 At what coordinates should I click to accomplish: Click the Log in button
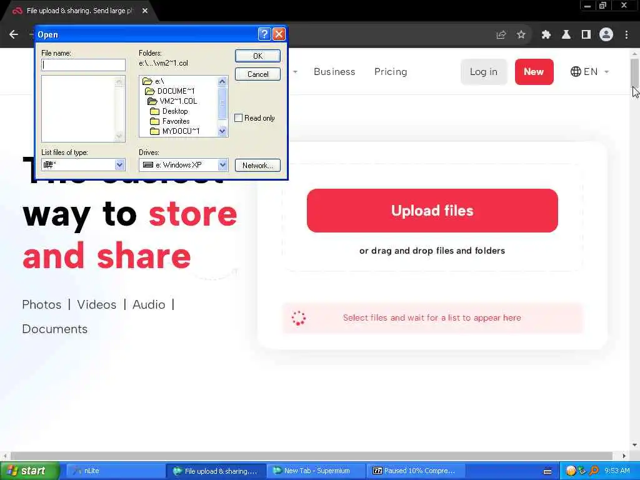click(484, 72)
